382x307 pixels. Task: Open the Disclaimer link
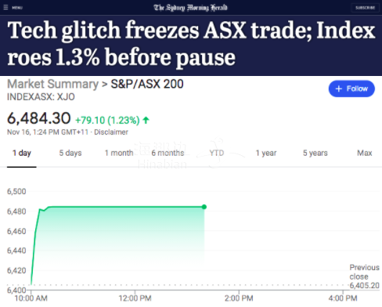tap(111, 132)
